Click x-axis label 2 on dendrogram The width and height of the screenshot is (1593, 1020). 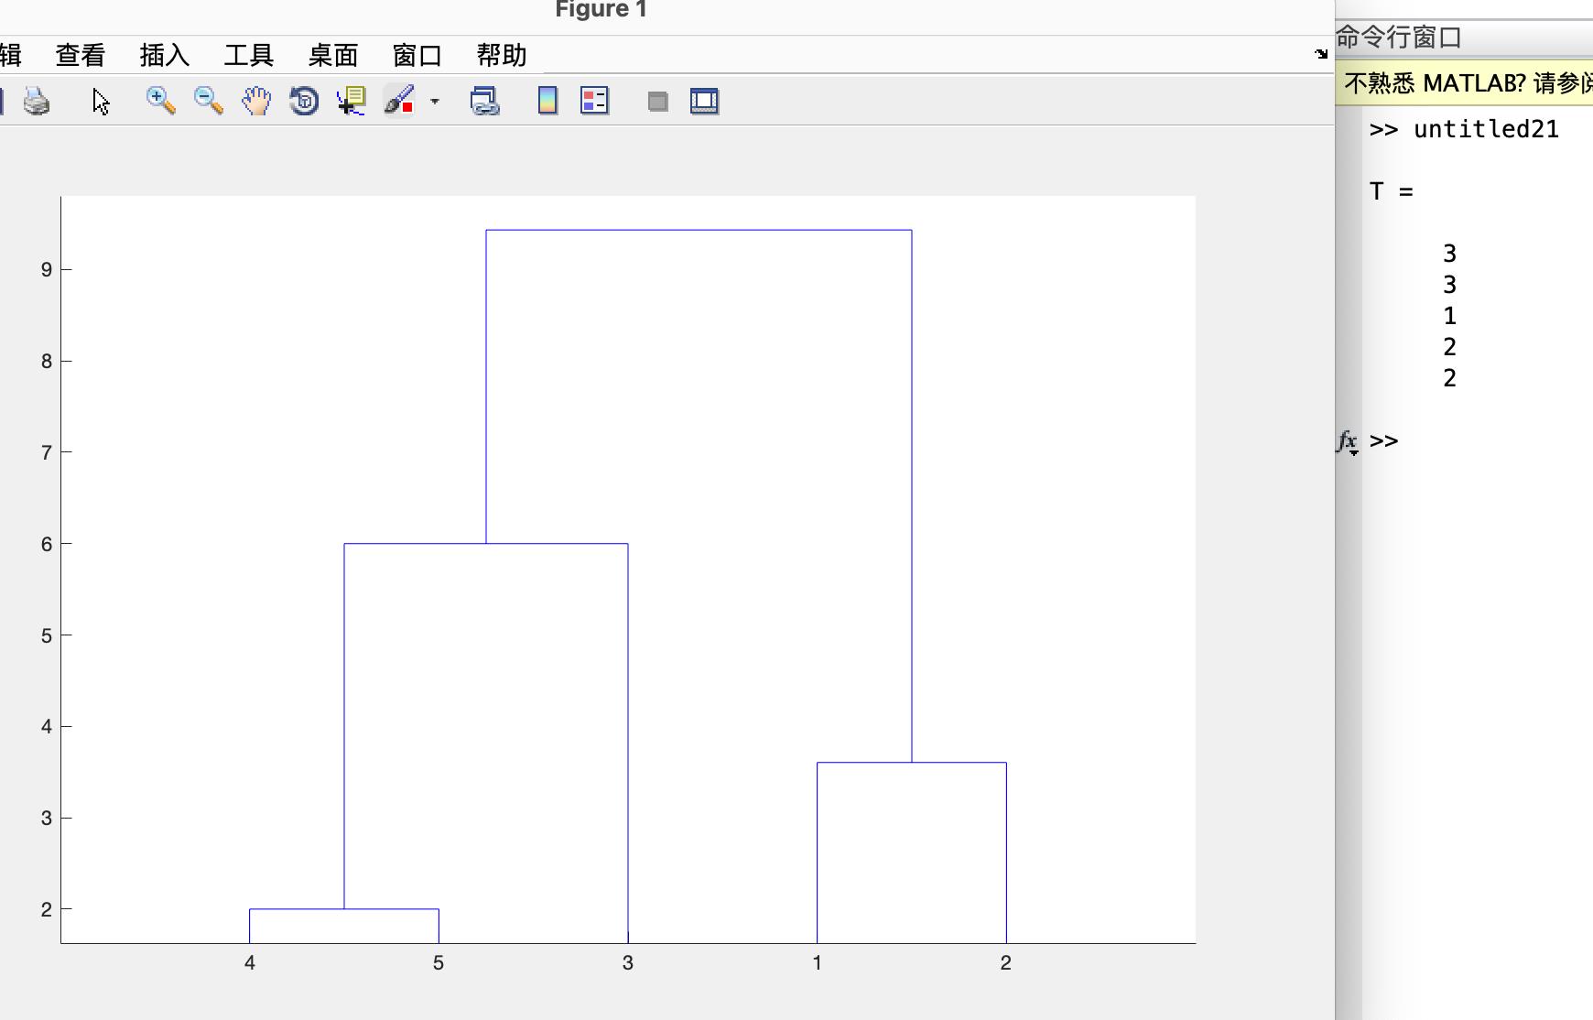pos(1006,963)
